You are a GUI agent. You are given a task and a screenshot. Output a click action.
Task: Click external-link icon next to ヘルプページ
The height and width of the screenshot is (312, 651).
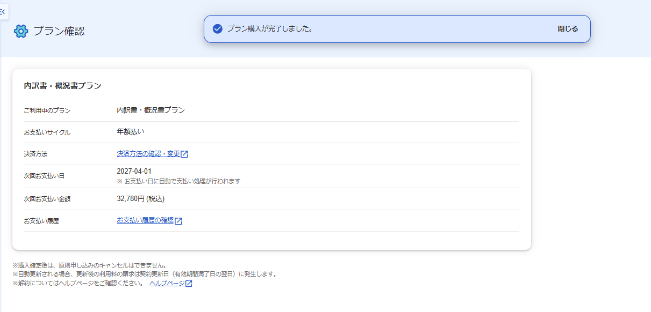(x=189, y=284)
